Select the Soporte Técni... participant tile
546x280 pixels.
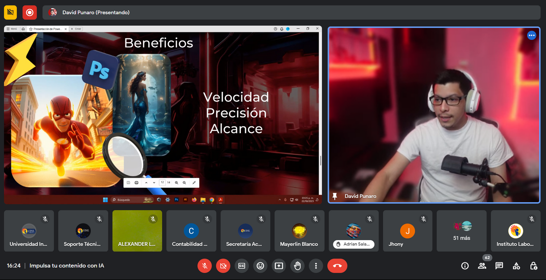[83, 231]
